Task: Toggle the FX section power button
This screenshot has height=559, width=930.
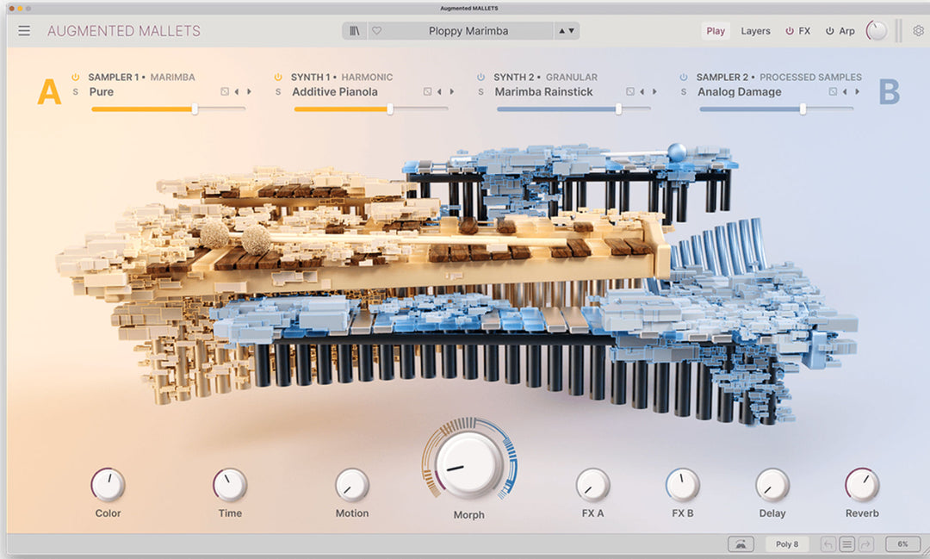Action: tap(790, 31)
